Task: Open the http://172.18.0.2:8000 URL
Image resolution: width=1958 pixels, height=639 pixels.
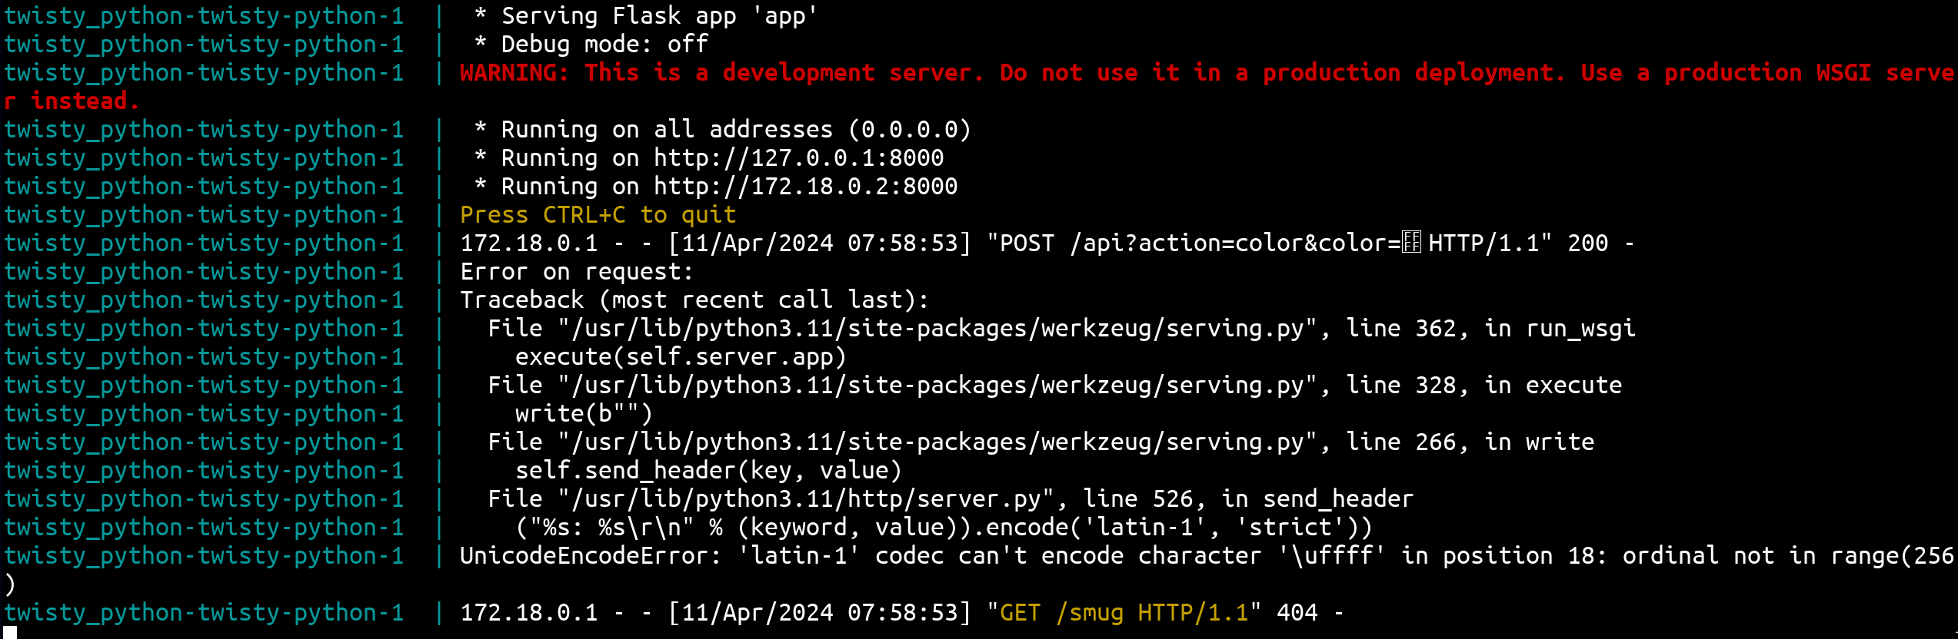Action: tap(805, 187)
